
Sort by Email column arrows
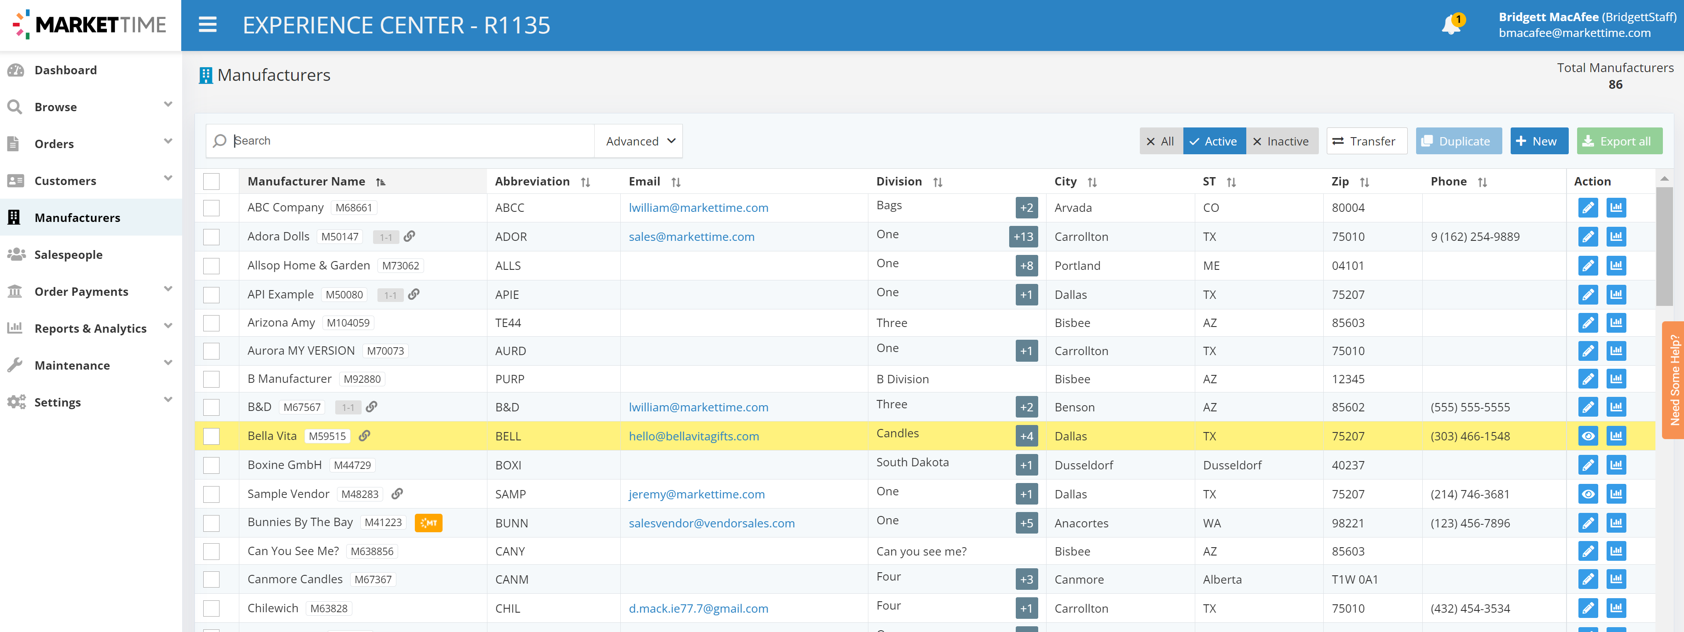pyautogui.click(x=676, y=182)
